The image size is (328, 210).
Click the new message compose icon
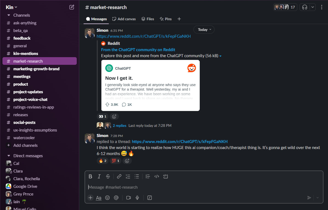[72, 7]
